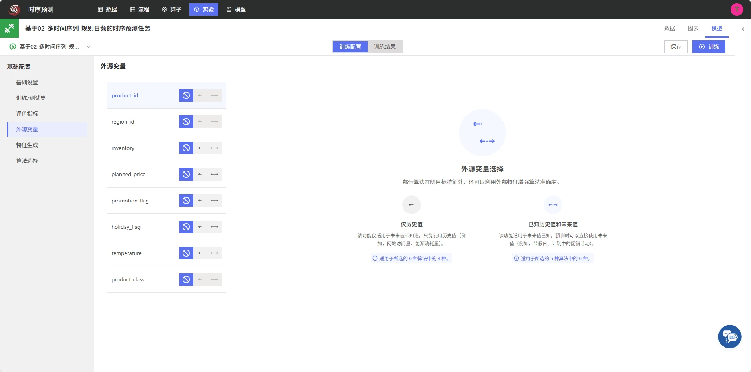Click the green experiment task icon
The width and height of the screenshot is (751, 372).
pyautogui.click(x=9, y=28)
